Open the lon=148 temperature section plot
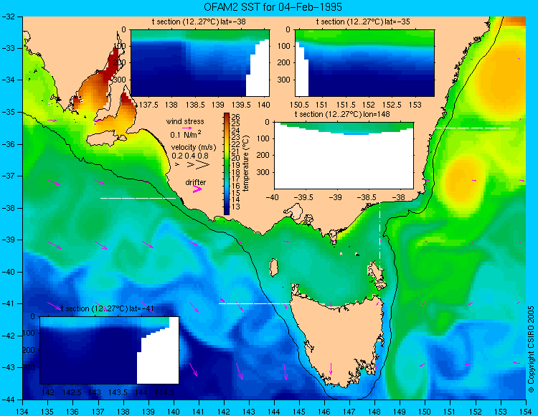 (344, 156)
